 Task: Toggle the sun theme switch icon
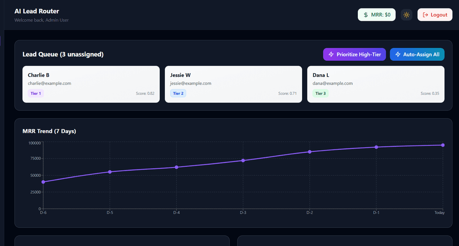tap(406, 15)
